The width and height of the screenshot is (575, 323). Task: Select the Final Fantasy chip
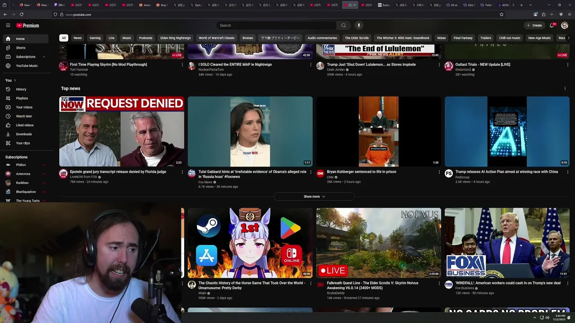(x=463, y=38)
